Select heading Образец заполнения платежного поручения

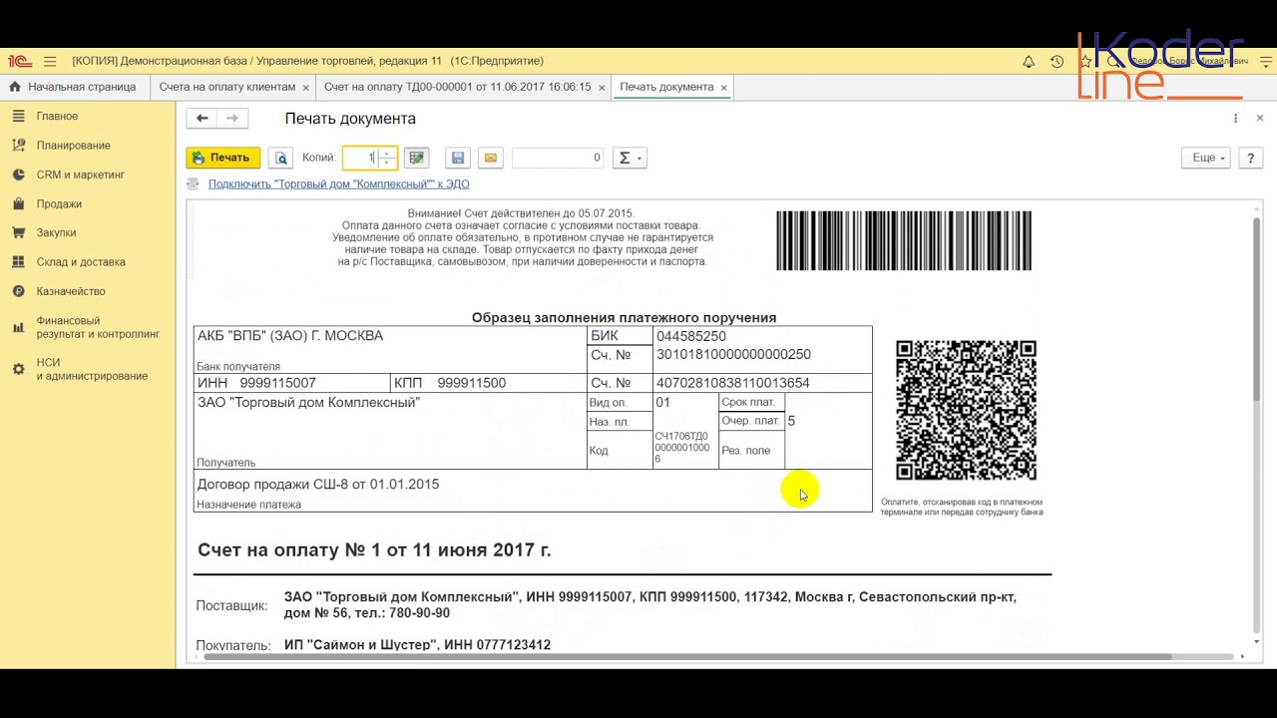[624, 317]
